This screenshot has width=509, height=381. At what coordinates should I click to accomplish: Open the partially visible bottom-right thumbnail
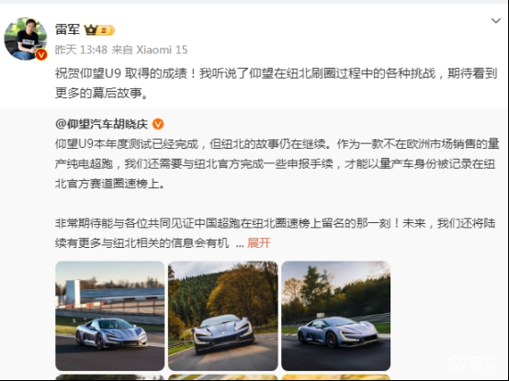(335, 377)
